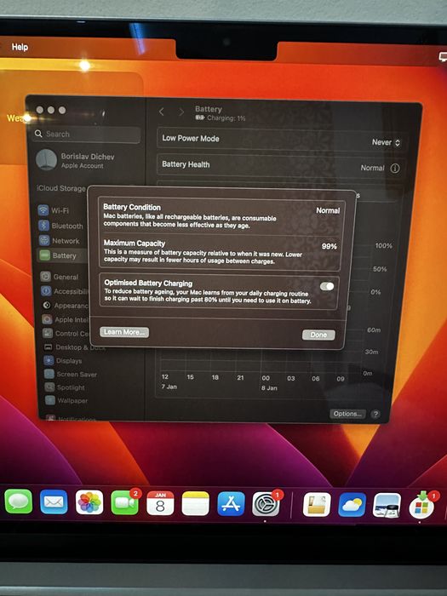
Task: Open Screen Saver settings
Action: [71, 374]
